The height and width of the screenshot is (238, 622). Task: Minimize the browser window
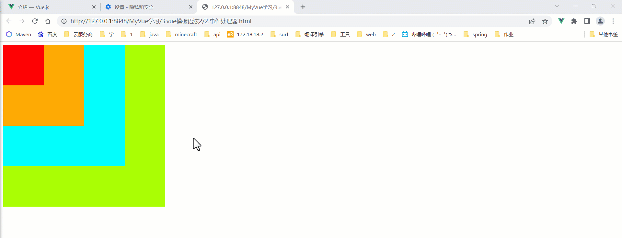[x=575, y=6]
